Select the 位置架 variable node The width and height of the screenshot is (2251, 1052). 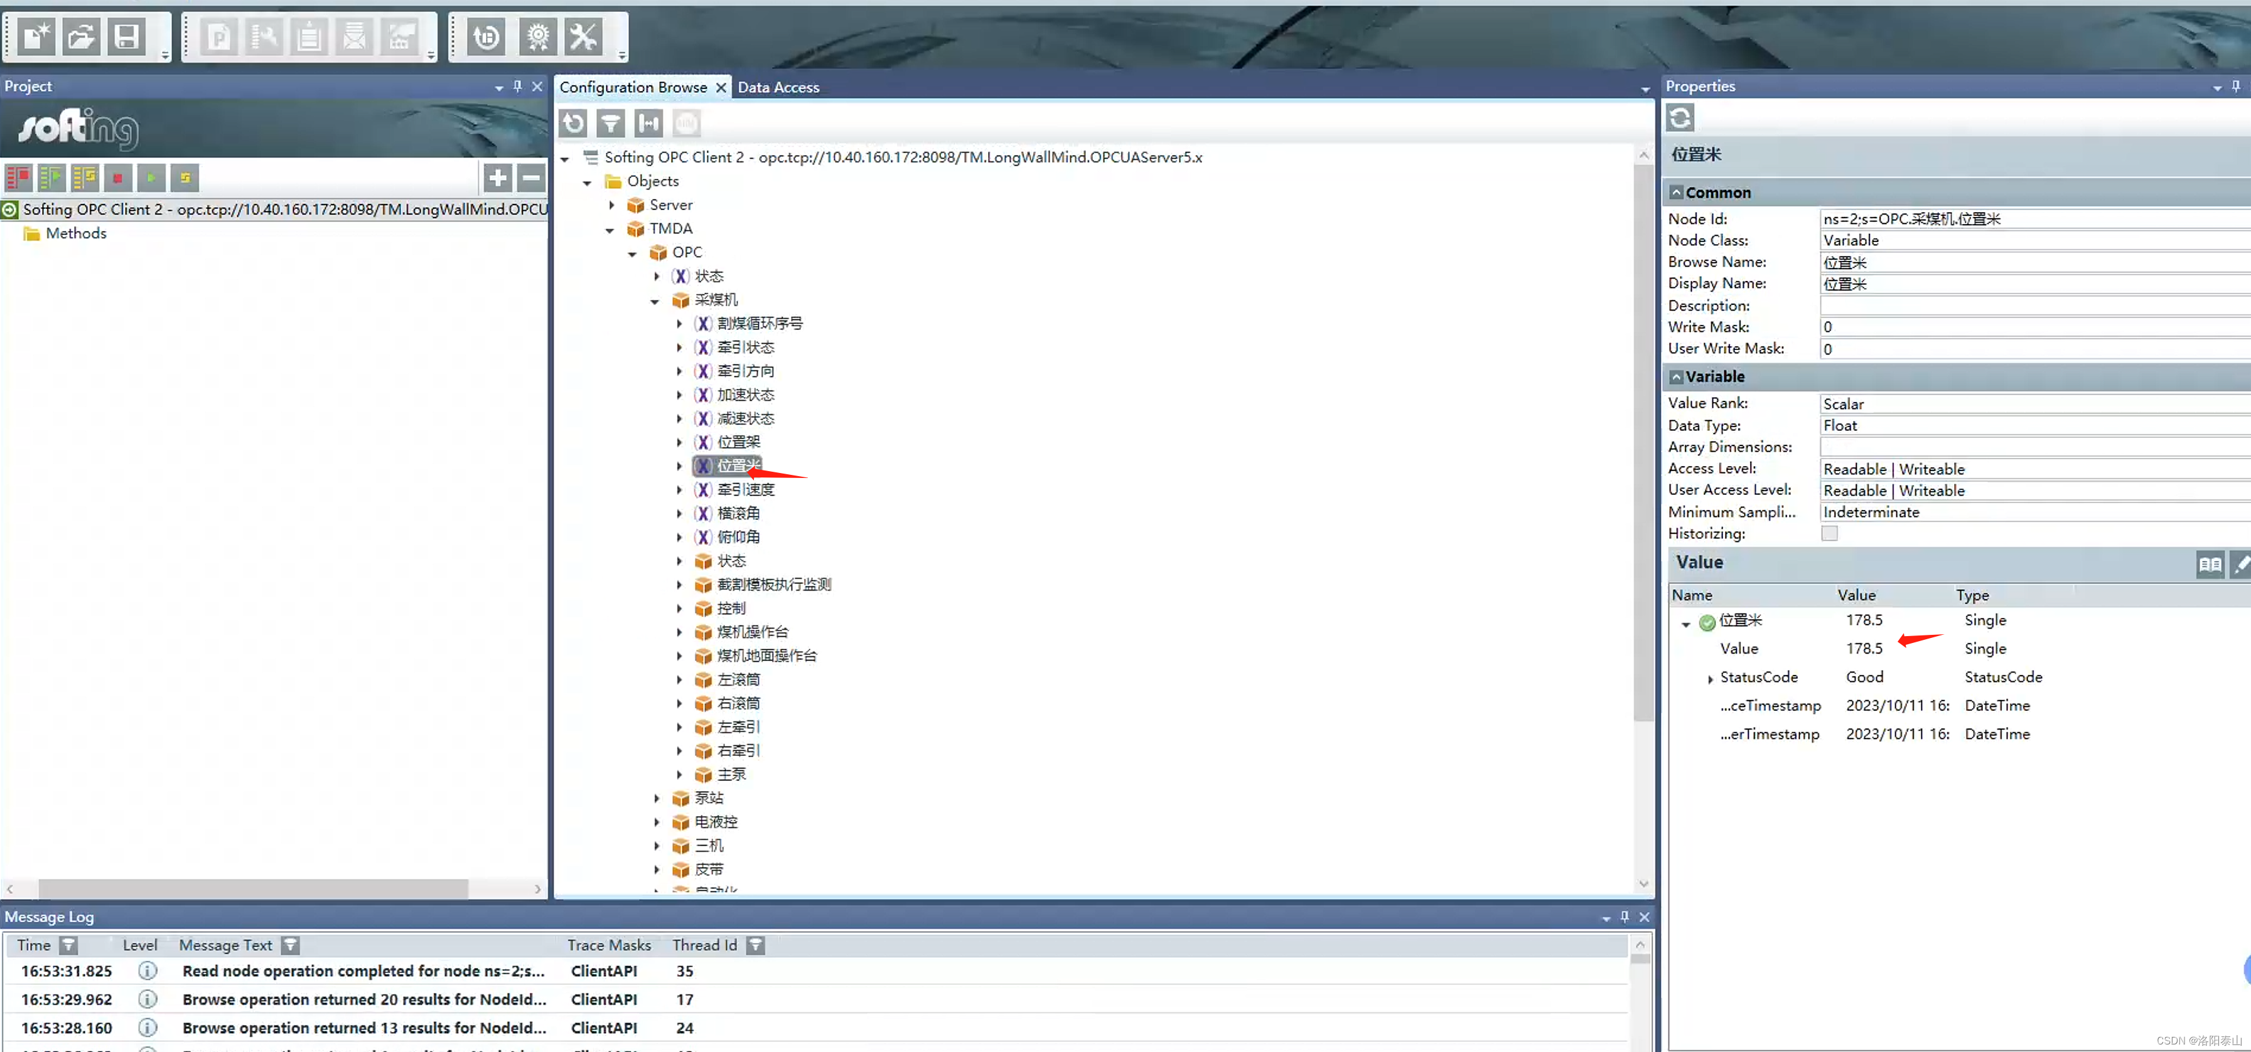coord(738,443)
